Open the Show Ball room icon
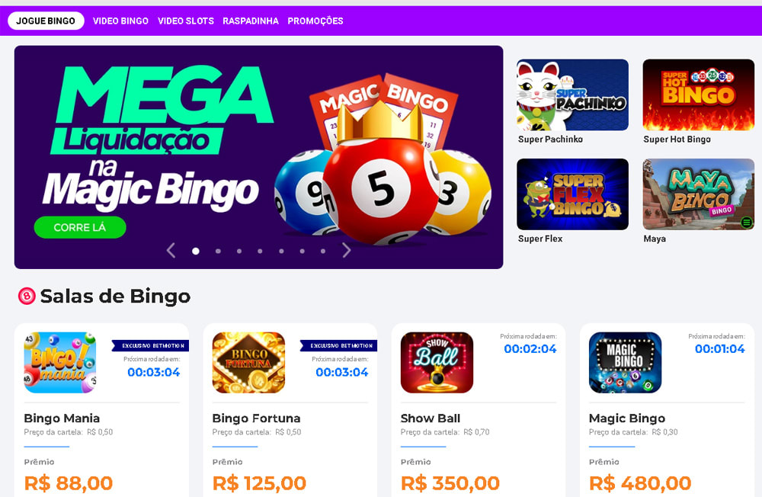Screen dimensions: 762x497 [x=437, y=362]
